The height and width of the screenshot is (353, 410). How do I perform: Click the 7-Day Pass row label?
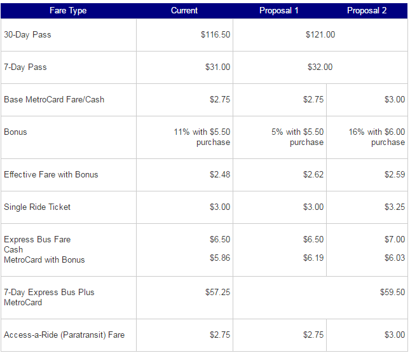tap(25, 67)
